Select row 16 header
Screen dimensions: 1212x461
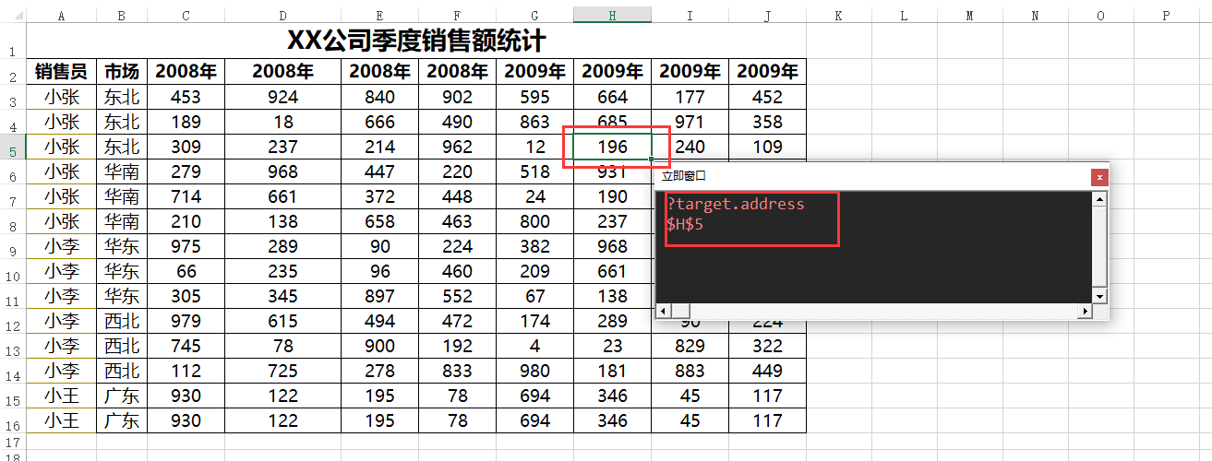(13, 421)
